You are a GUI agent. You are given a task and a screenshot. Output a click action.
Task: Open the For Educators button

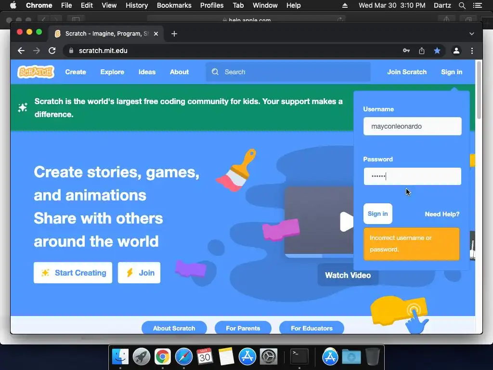click(311, 328)
